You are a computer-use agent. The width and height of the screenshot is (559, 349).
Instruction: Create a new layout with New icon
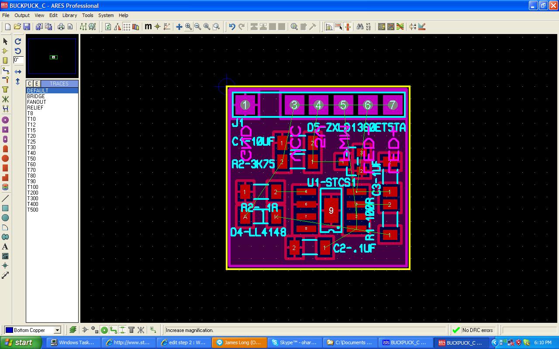pos(7,27)
